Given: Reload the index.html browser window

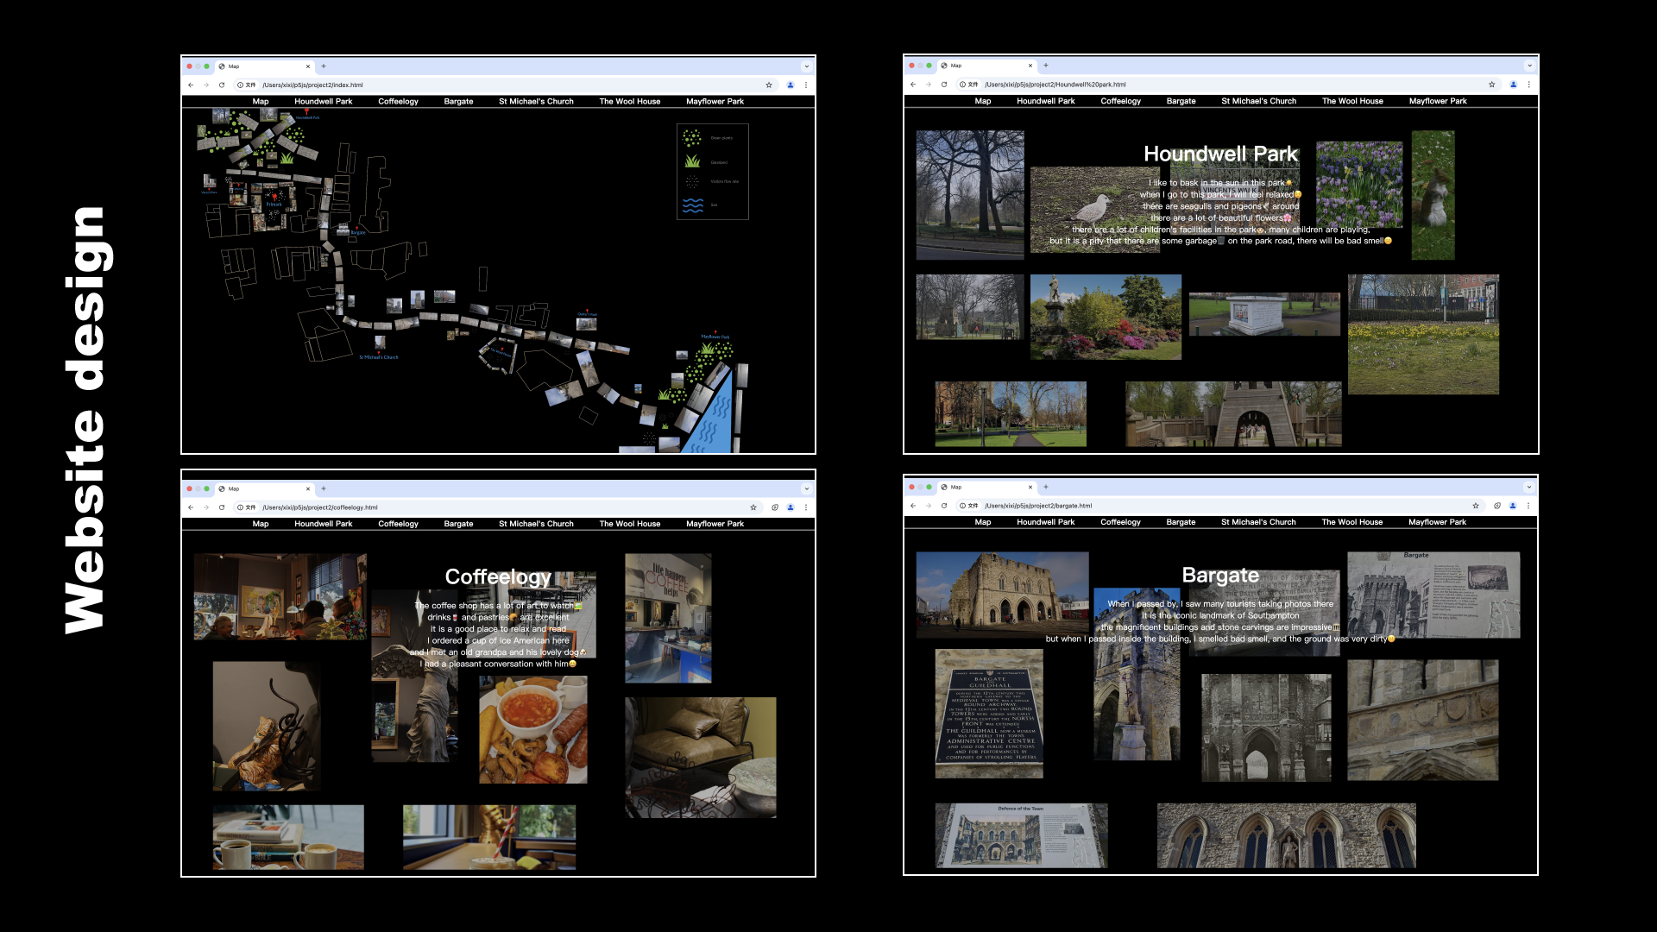Looking at the screenshot, I should [x=222, y=85].
